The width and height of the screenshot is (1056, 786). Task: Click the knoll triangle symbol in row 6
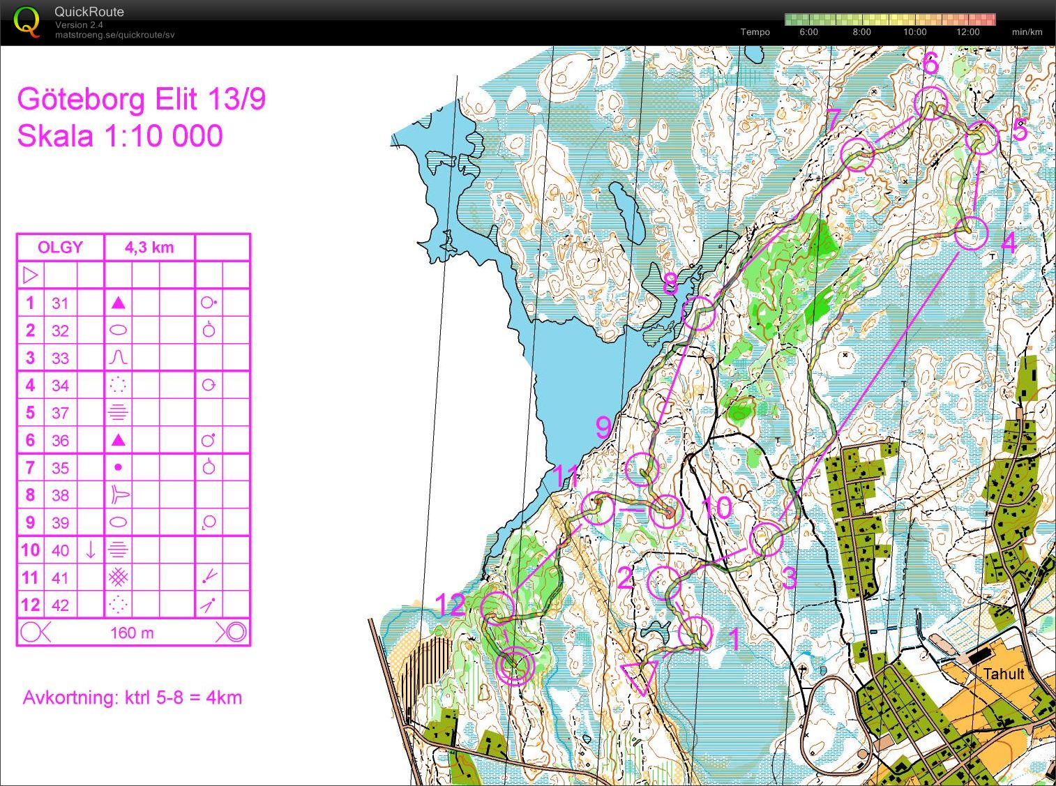(x=118, y=440)
